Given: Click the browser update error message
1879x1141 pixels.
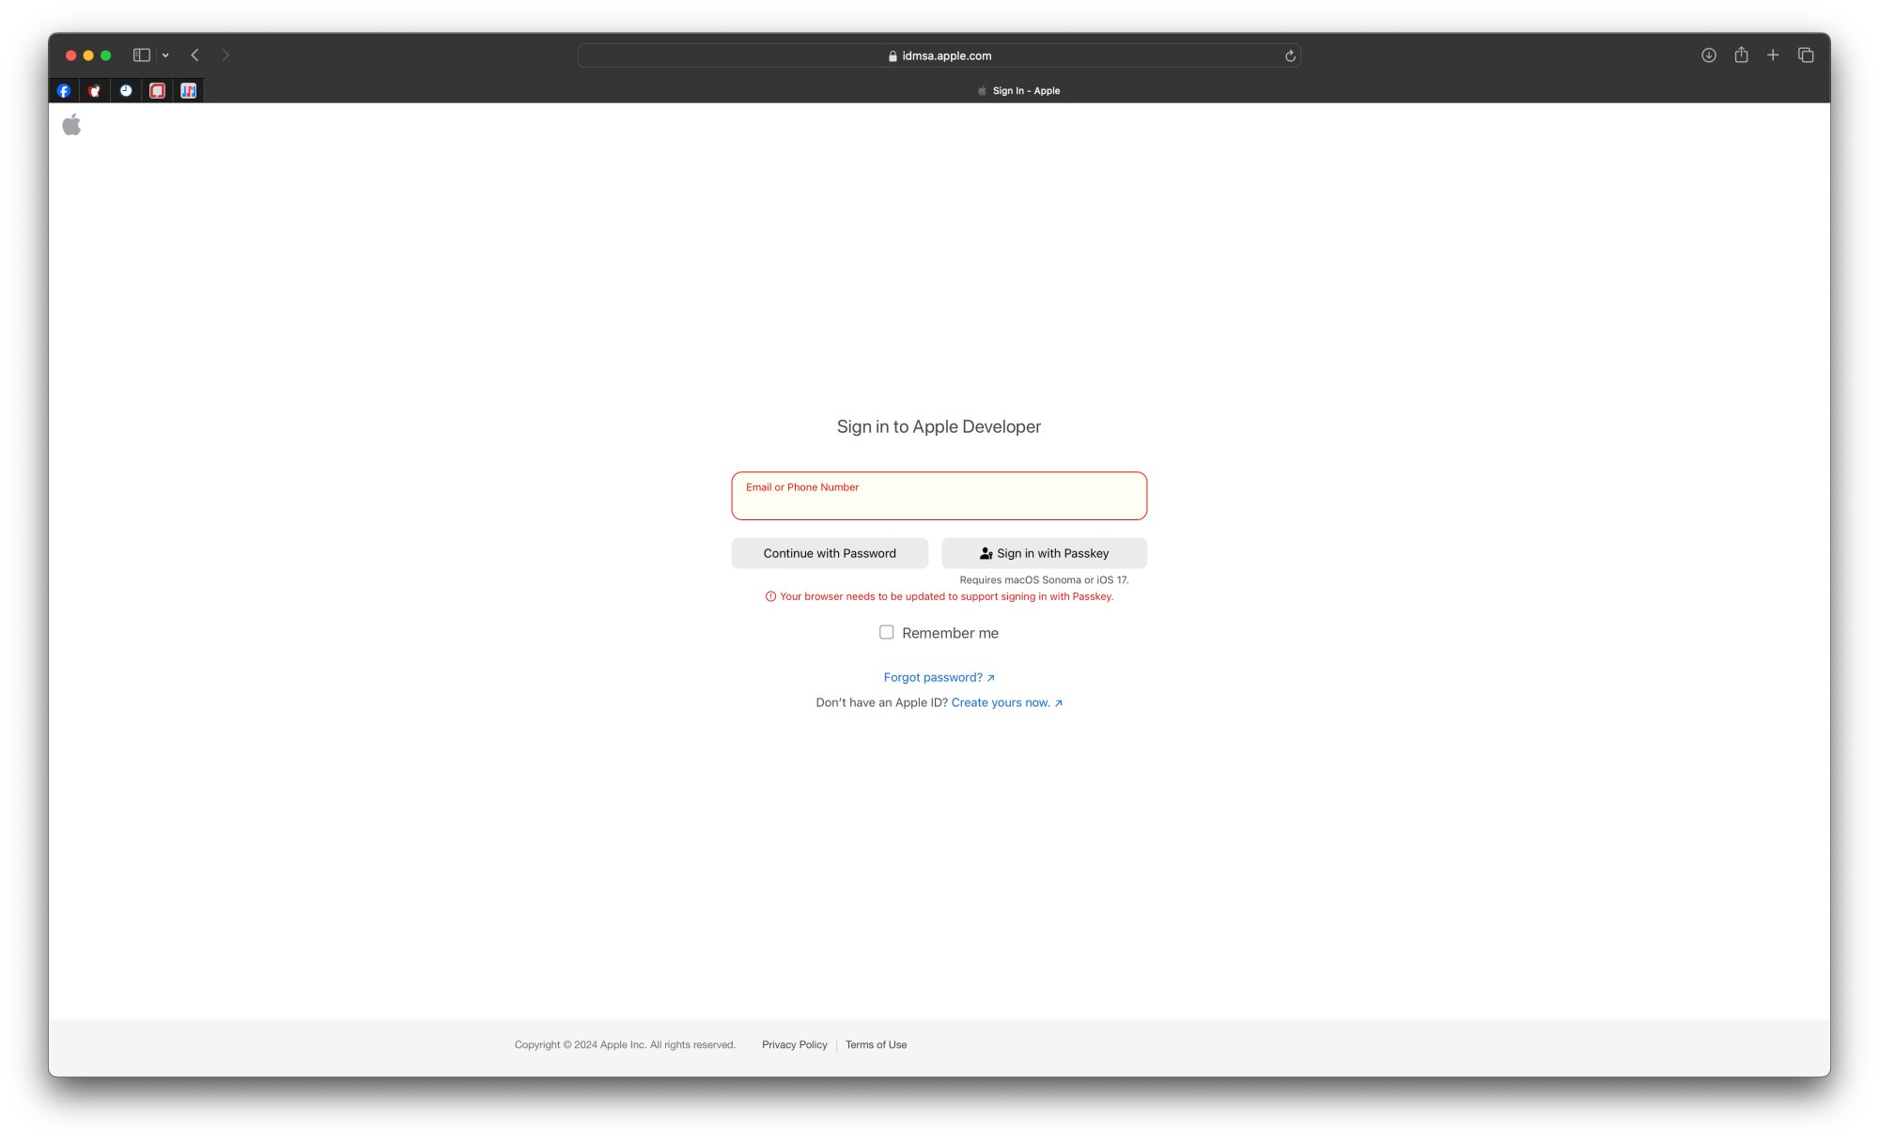Looking at the screenshot, I should [x=939, y=596].
